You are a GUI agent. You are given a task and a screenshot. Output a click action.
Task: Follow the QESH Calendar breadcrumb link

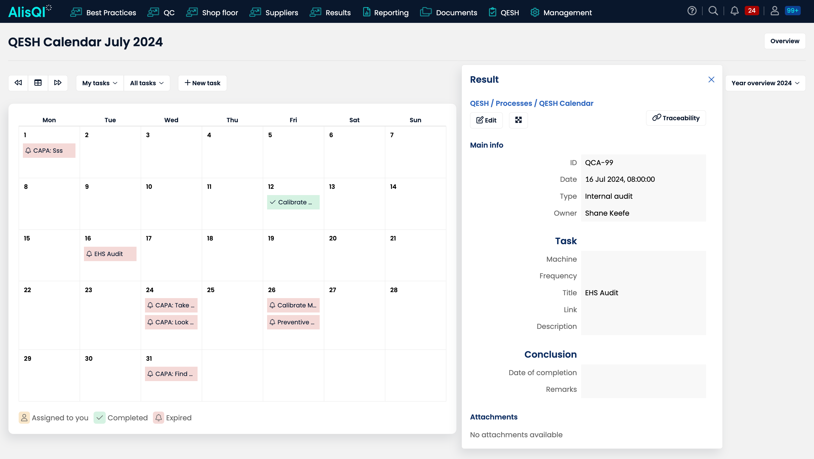point(566,103)
